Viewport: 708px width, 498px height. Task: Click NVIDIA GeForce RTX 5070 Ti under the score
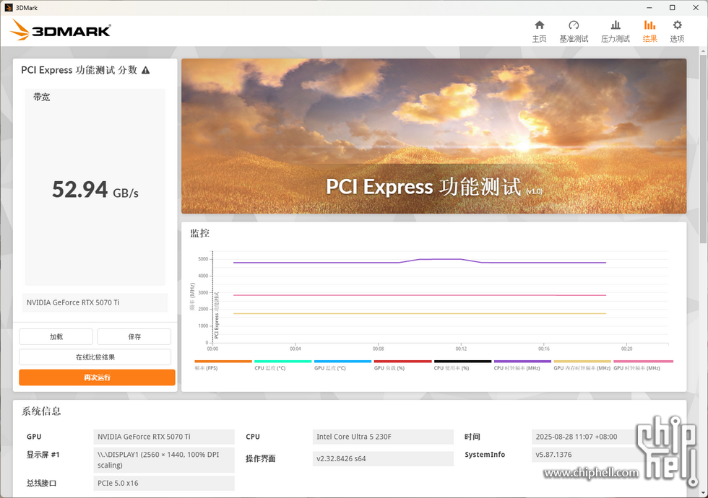click(x=95, y=302)
